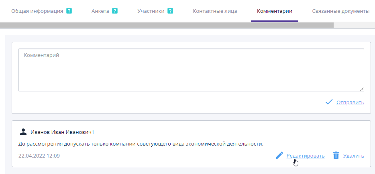Click the Удалить link
Screen dimensions: 375x174
pos(353,156)
